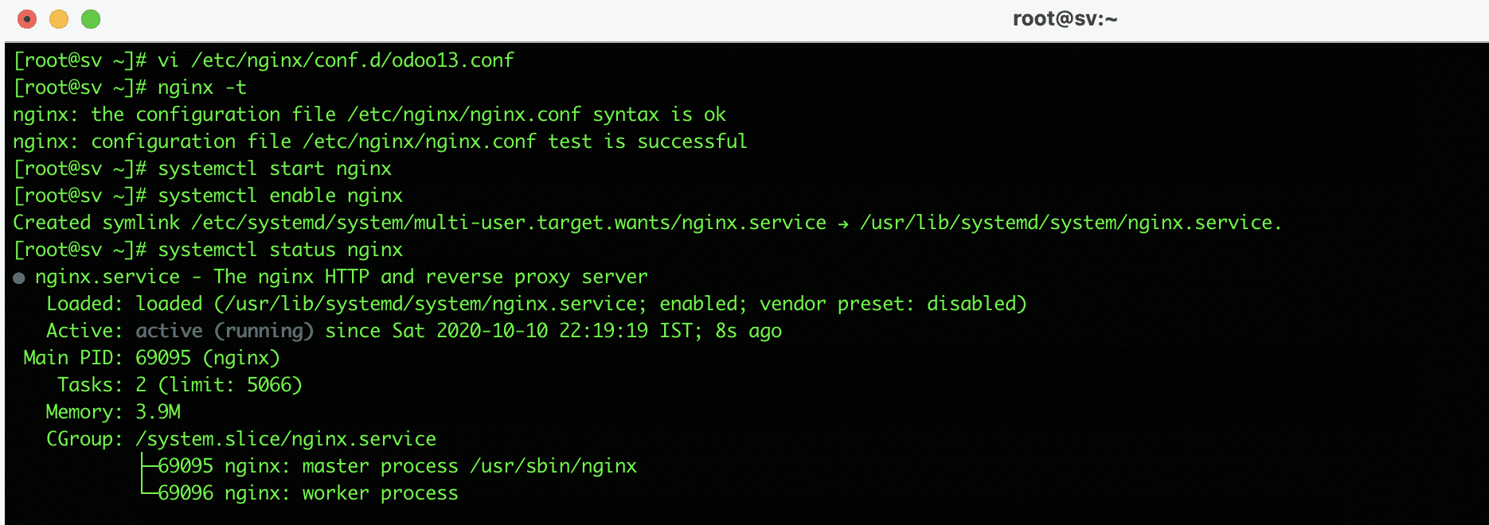This screenshot has width=1489, height=525.
Task: Click the 69095 nginx master process line
Action: point(397,466)
